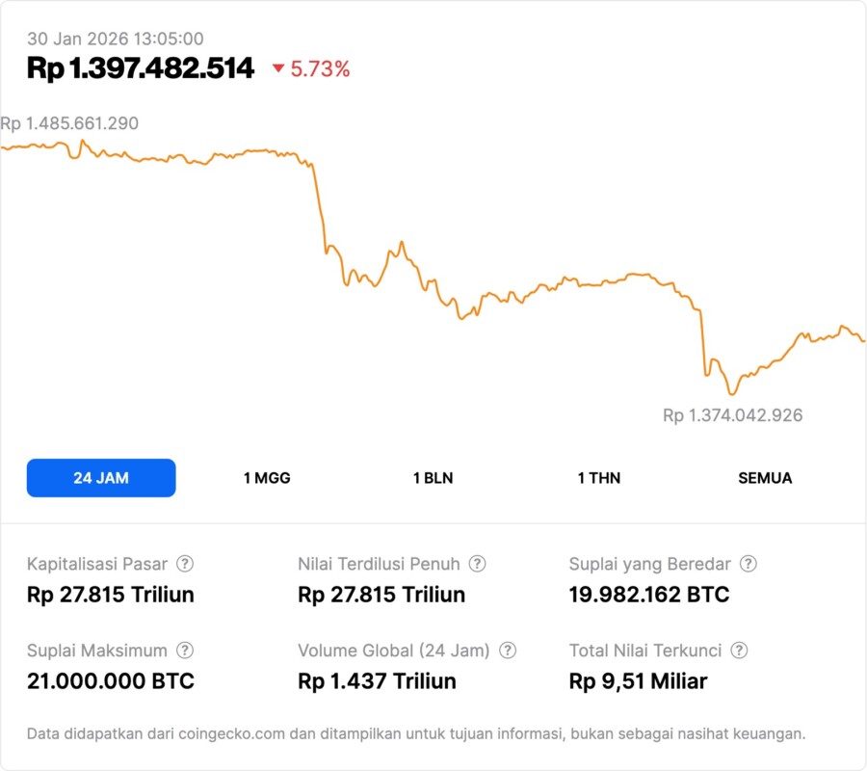Switch the chart to 1 BLN
867x771 pixels.
coord(433,478)
